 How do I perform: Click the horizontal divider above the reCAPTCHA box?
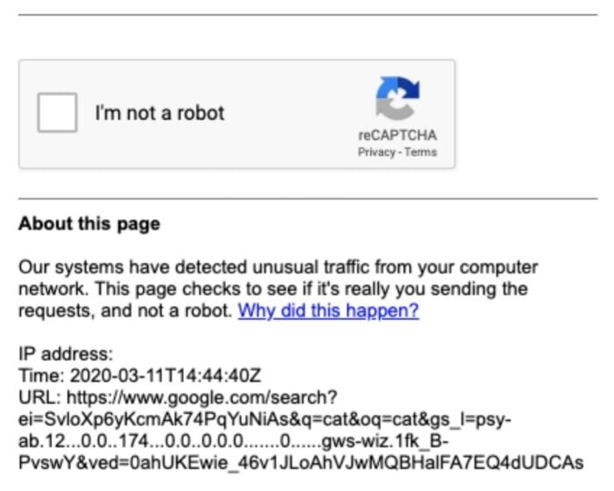[x=307, y=15]
